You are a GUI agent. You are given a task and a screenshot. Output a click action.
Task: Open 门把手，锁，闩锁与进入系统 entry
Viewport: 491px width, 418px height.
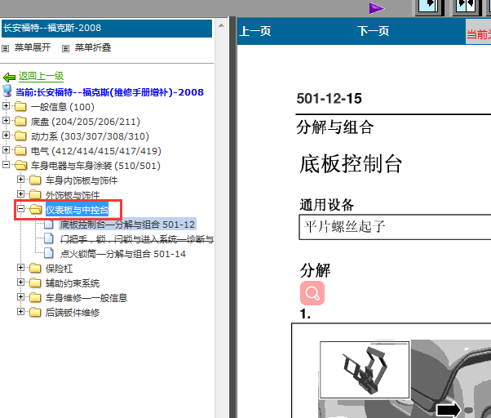pyautogui.click(x=137, y=239)
